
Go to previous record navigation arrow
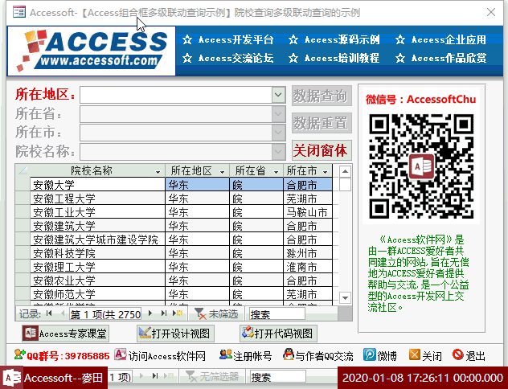[x=63, y=313]
